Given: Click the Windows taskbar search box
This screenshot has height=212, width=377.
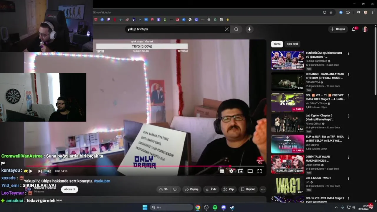Looking at the screenshot, I should click(x=171, y=207).
